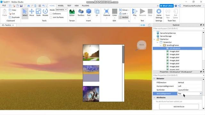Click the share icon near username
205x115 pixels.
tap(179, 6)
